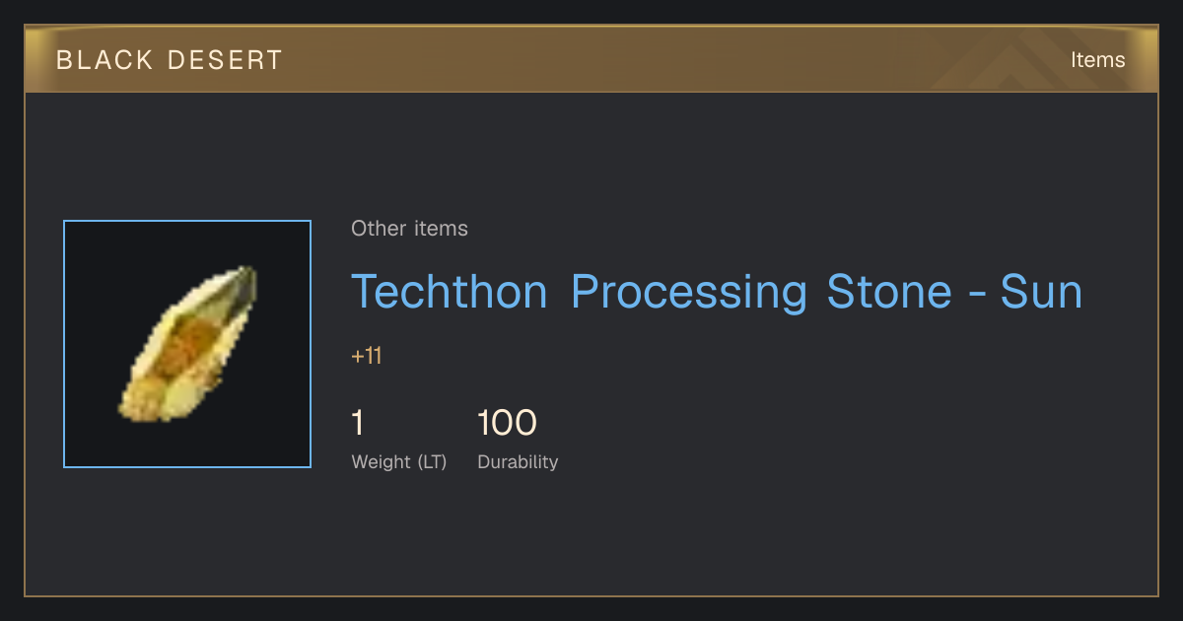Click the weight value 1
1183x621 pixels.
point(358,423)
